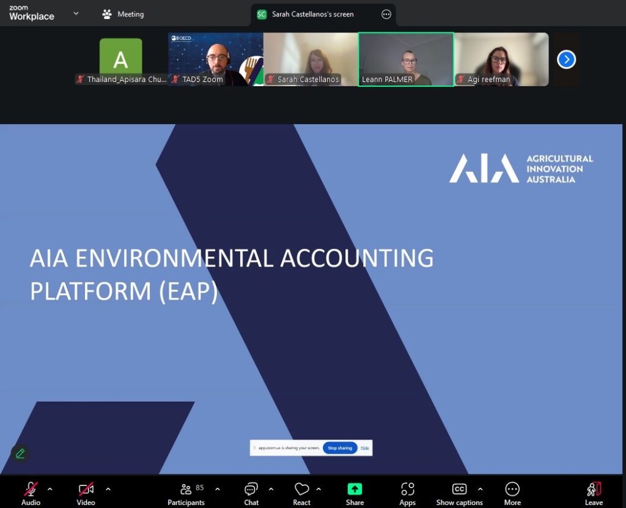Hide the screen sharing notification bar

[x=364, y=448]
